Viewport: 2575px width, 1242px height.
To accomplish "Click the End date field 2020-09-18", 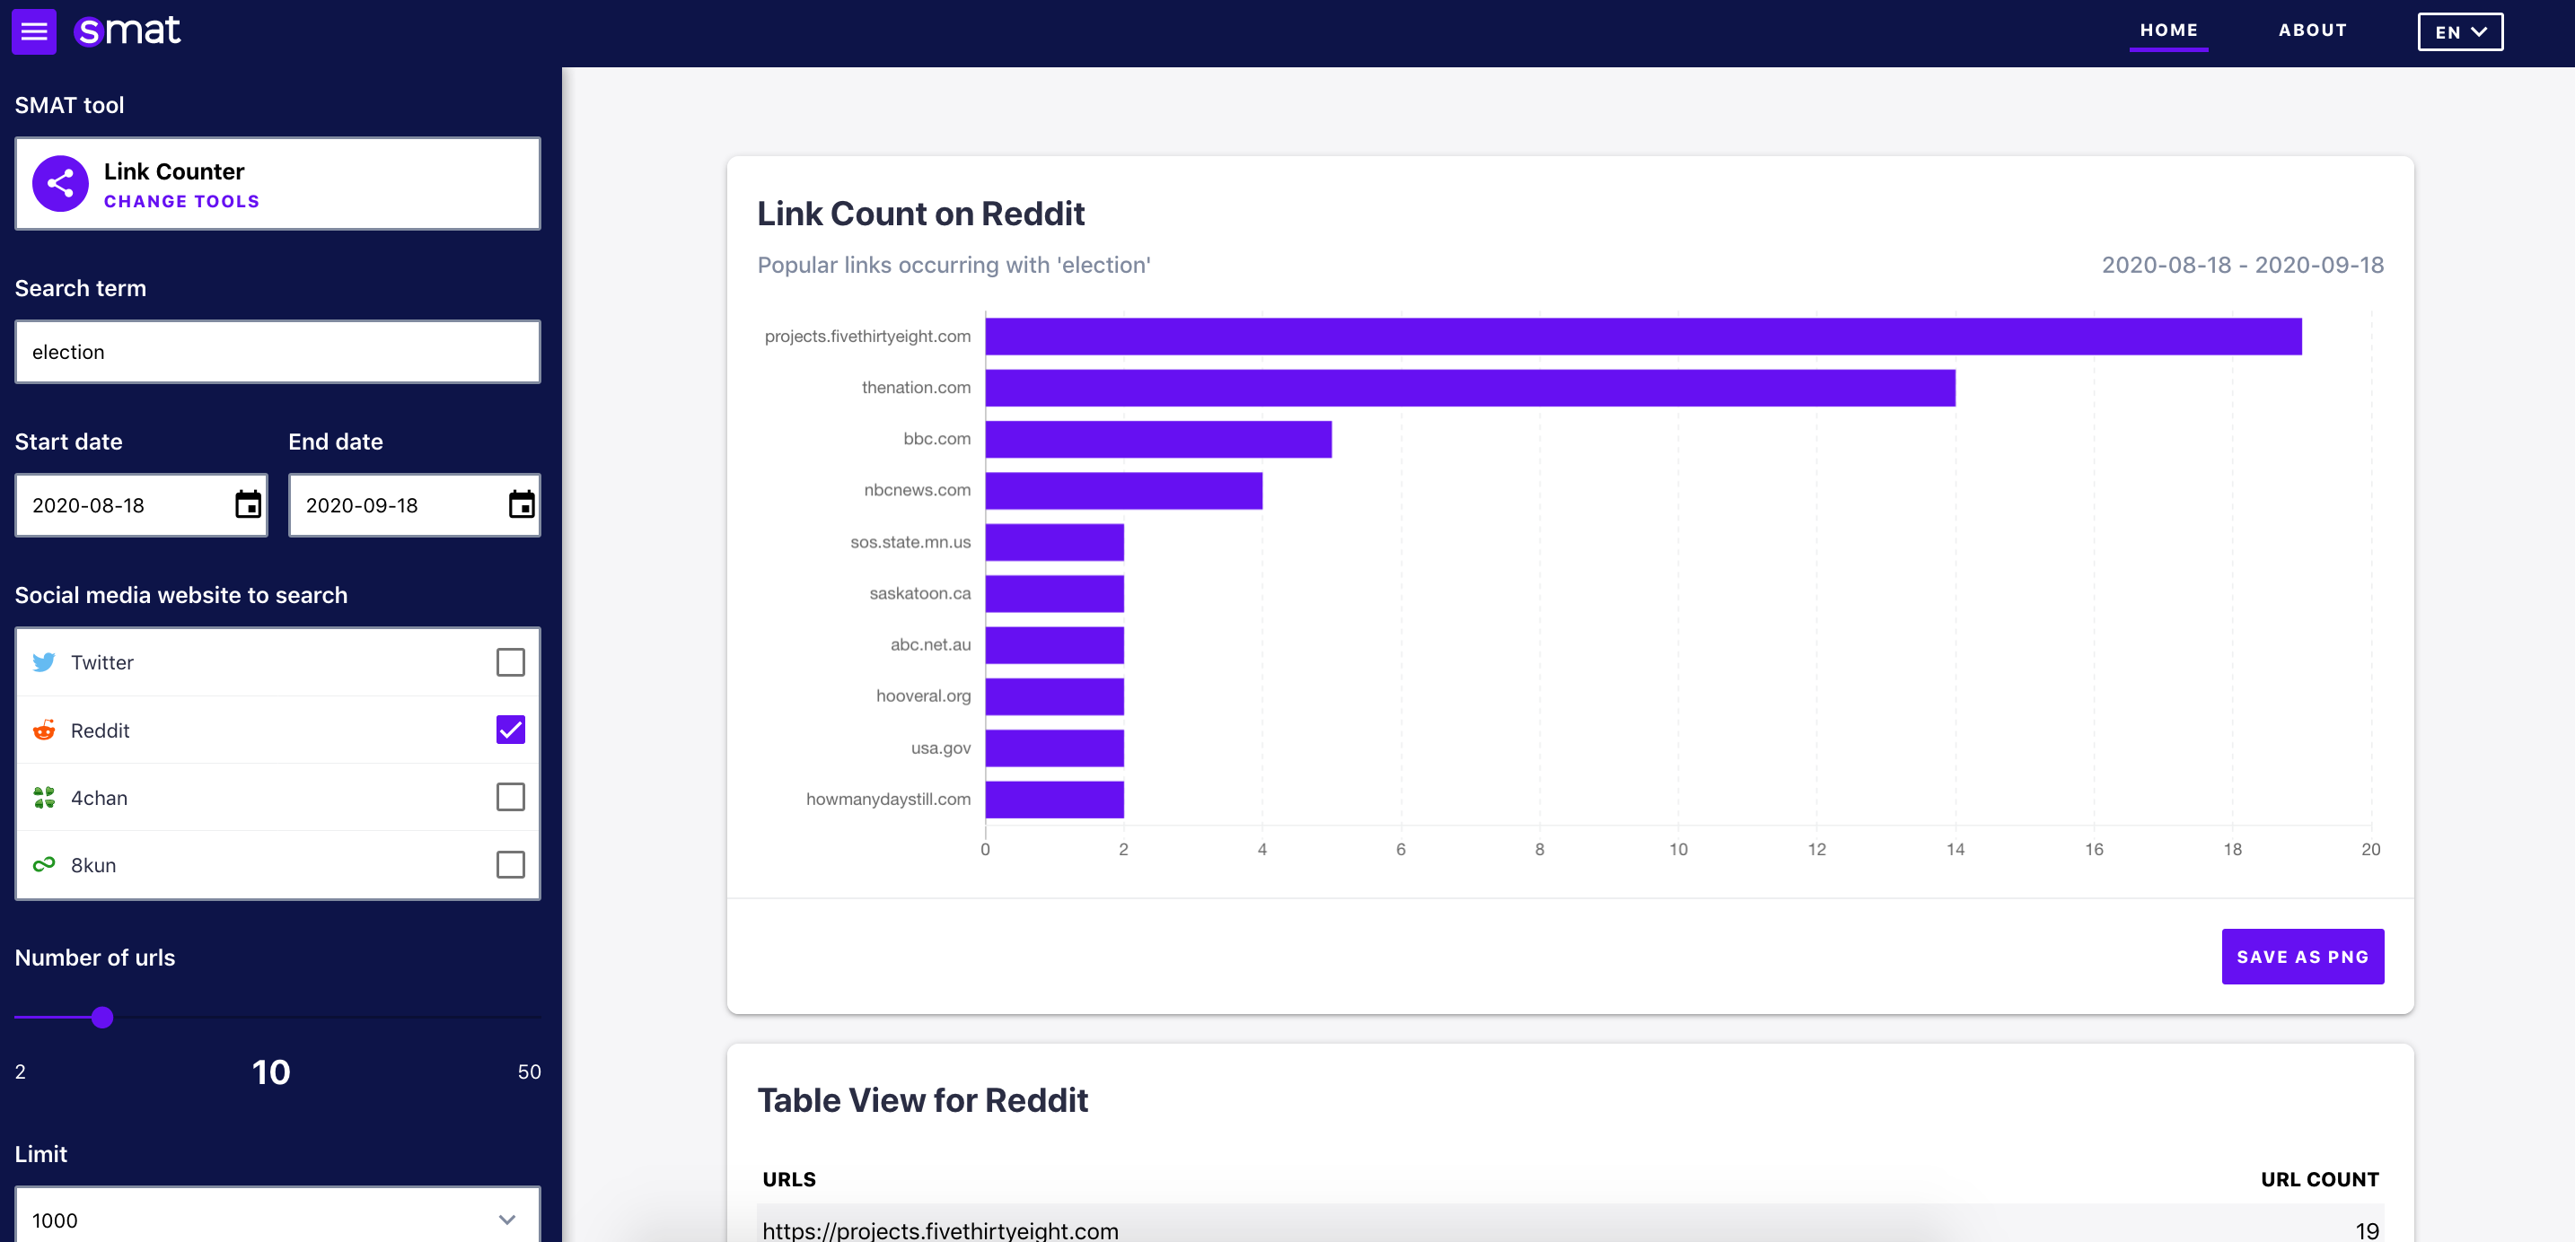I will [x=415, y=505].
